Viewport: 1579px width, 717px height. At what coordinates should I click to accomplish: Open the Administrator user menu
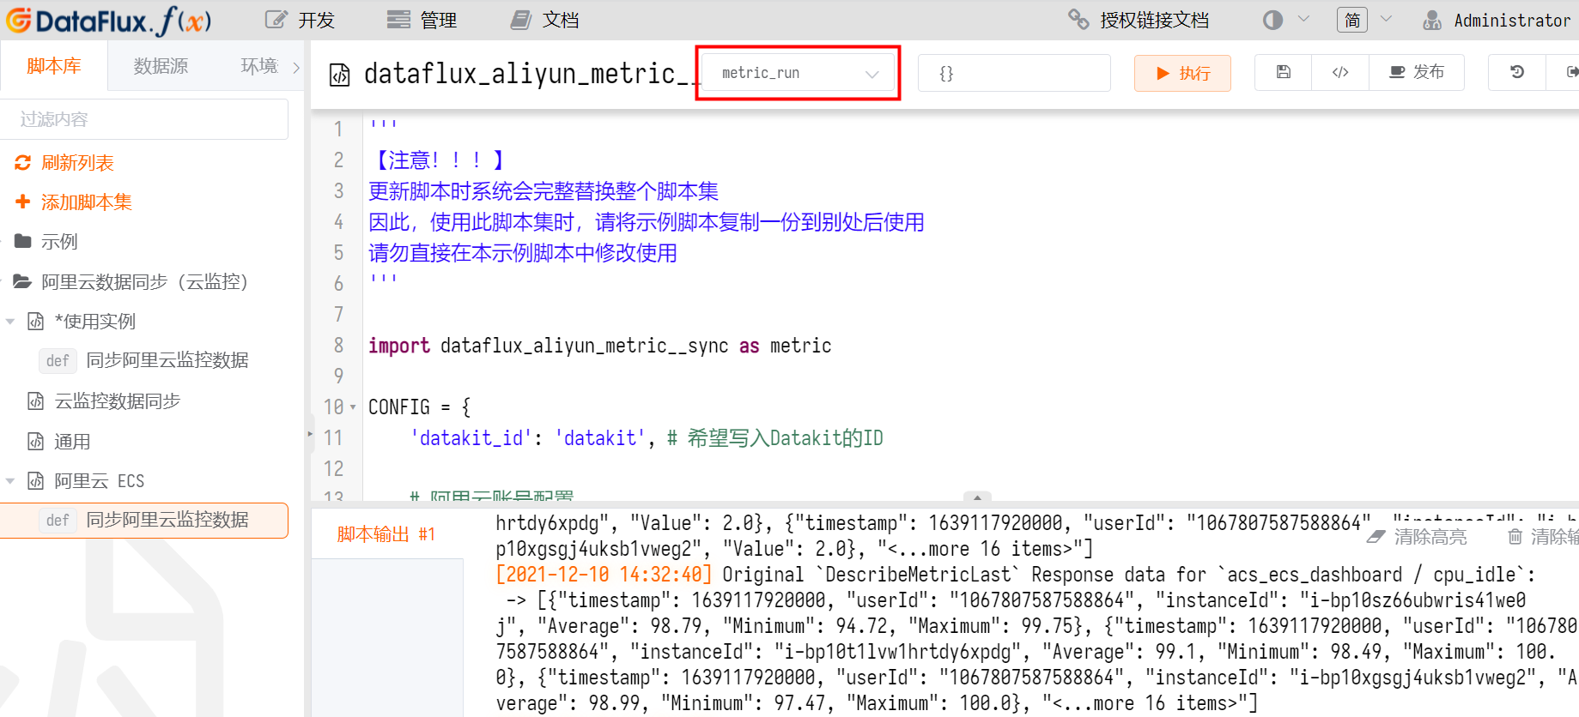coord(1497,20)
